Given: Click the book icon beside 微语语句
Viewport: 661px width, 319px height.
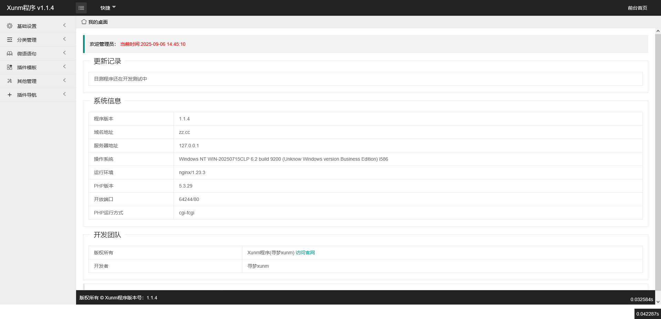Looking at the screenshot, I should (10, 53).
